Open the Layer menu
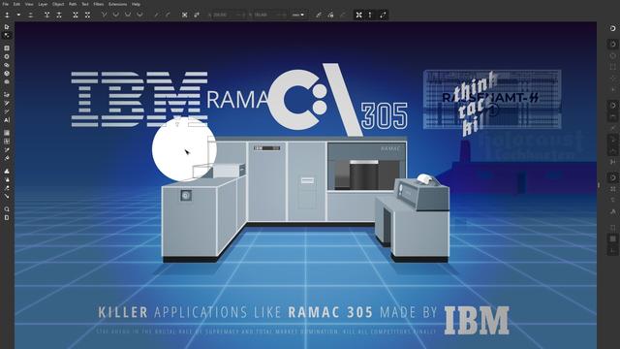620x349 pixels. (x=43, y=4)
